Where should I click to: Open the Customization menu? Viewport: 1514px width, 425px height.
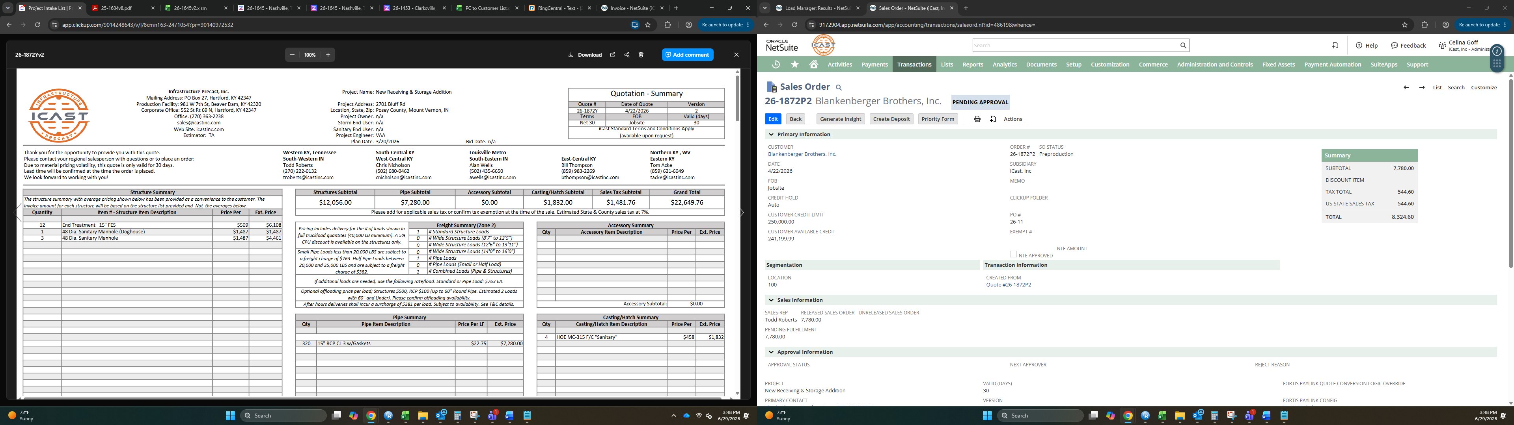(x=1110, y=65)
